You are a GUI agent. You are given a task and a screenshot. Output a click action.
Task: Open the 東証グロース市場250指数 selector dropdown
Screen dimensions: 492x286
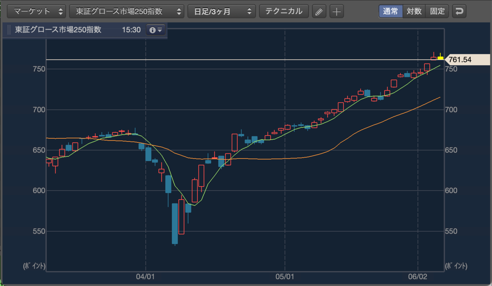(x=127, y=11)
